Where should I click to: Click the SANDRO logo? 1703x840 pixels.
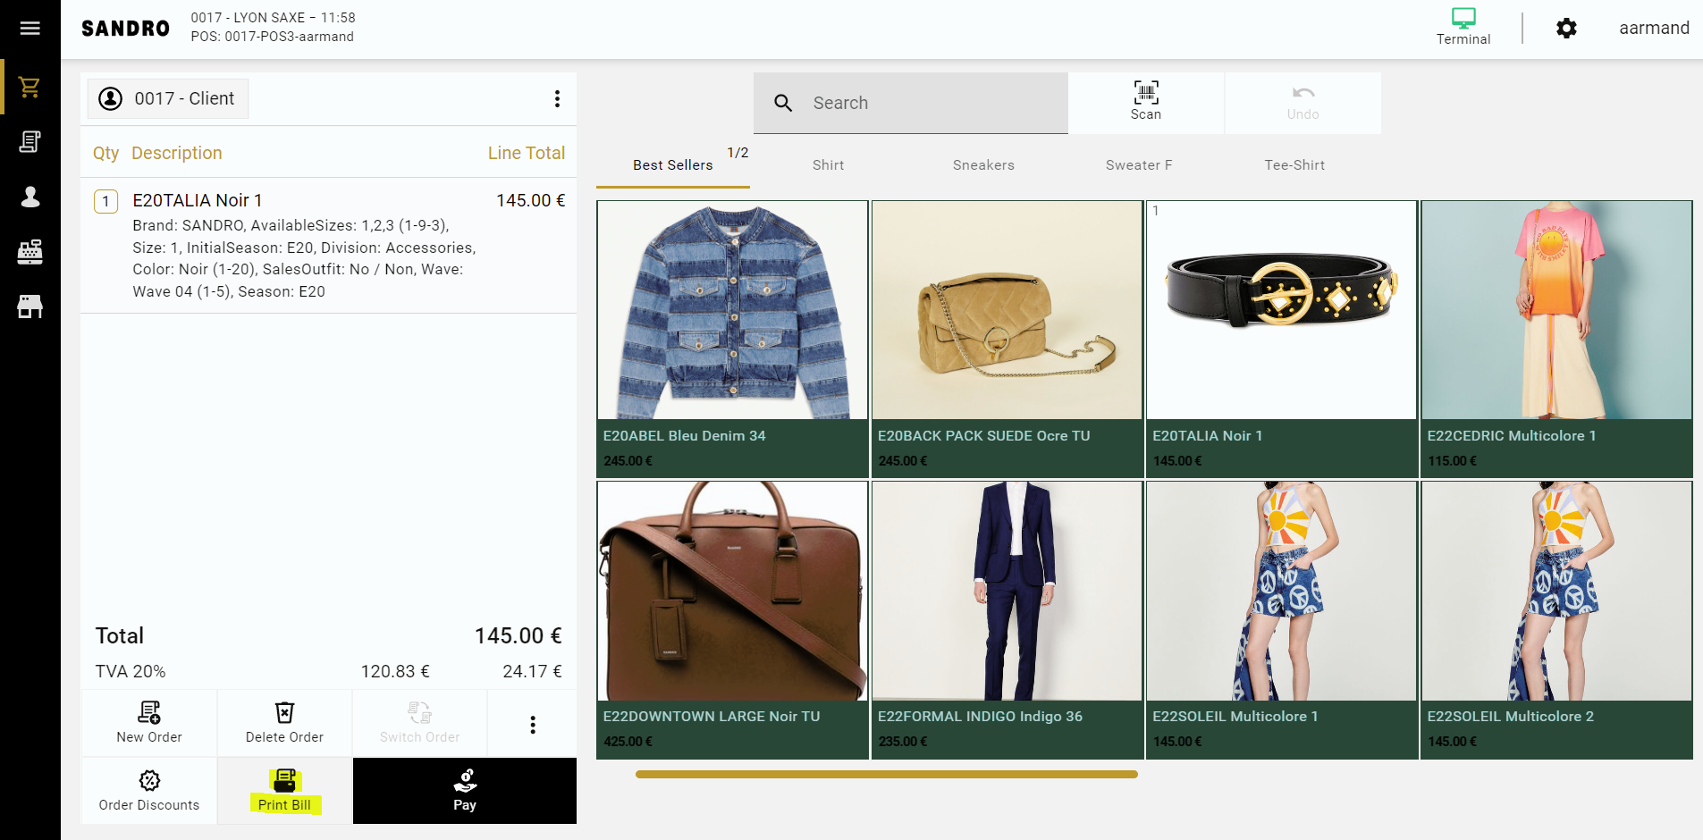(x=125, y=29)
